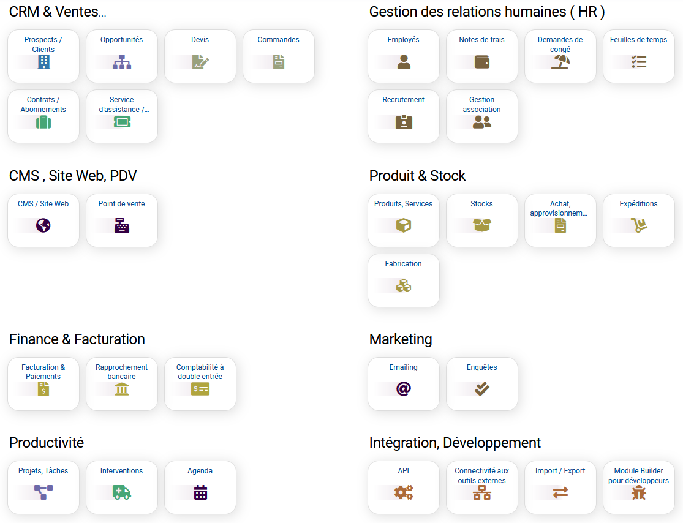The image size is (683, 523).
Task: Open the Rapprochement bancaire bank icon
Action: tap(122, 389)
